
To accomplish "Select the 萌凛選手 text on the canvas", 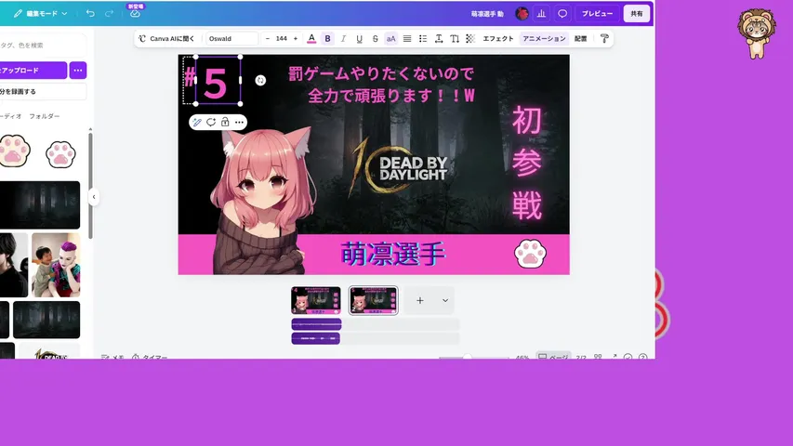I will pyautogui.click(x=392, y=254).
